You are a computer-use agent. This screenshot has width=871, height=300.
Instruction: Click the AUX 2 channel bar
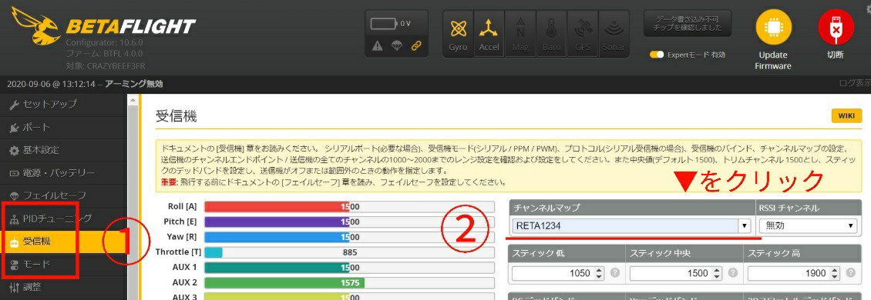349,283
